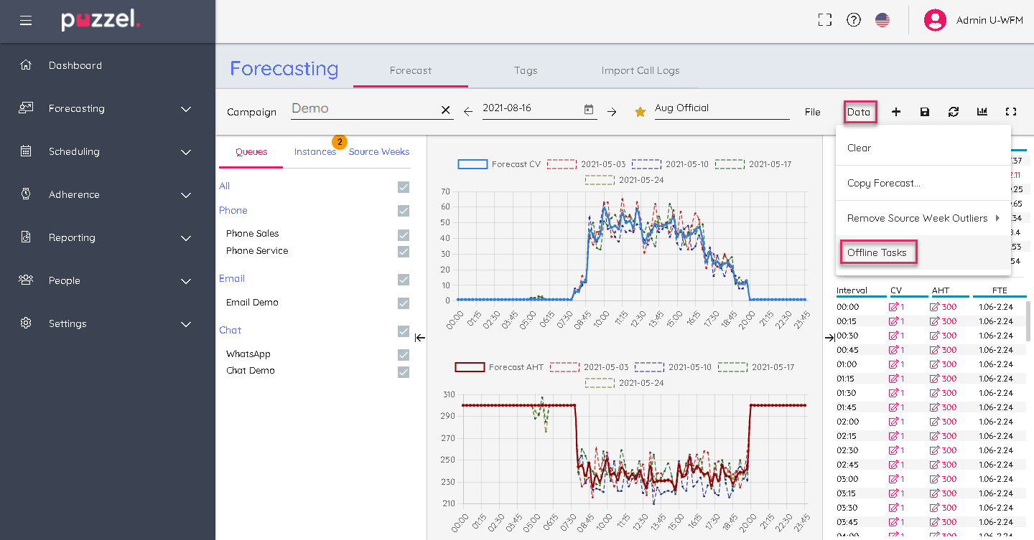This screenshot has height=540, width=1034.
Task: Uncheck the Phone Sales queue checkbox
Action: (404, 235)
